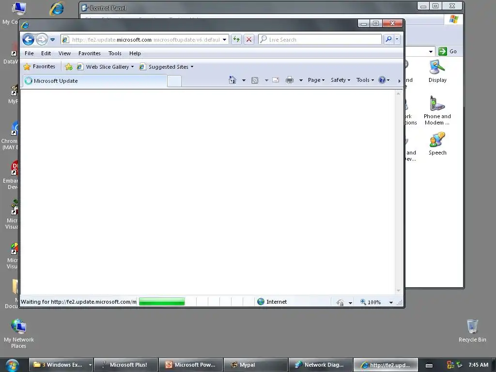Switch to Microsoft PowerPoint taskbar button
This screenshot has height=372, width=496.
191,365
